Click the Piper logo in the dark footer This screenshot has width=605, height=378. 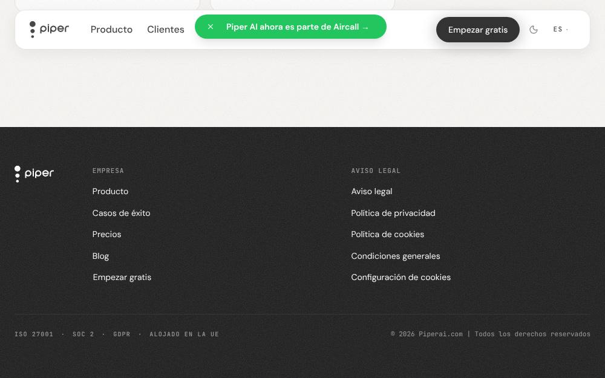point(34,174)
